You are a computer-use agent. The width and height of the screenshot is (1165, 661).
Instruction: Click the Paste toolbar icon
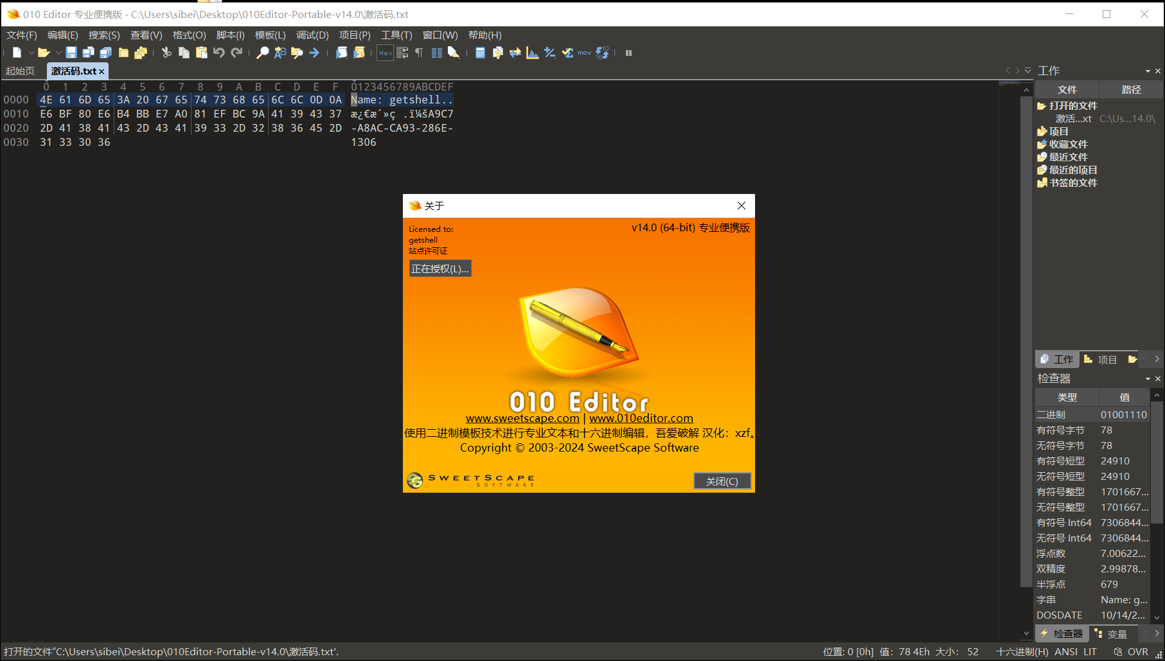tap(202, 53)
